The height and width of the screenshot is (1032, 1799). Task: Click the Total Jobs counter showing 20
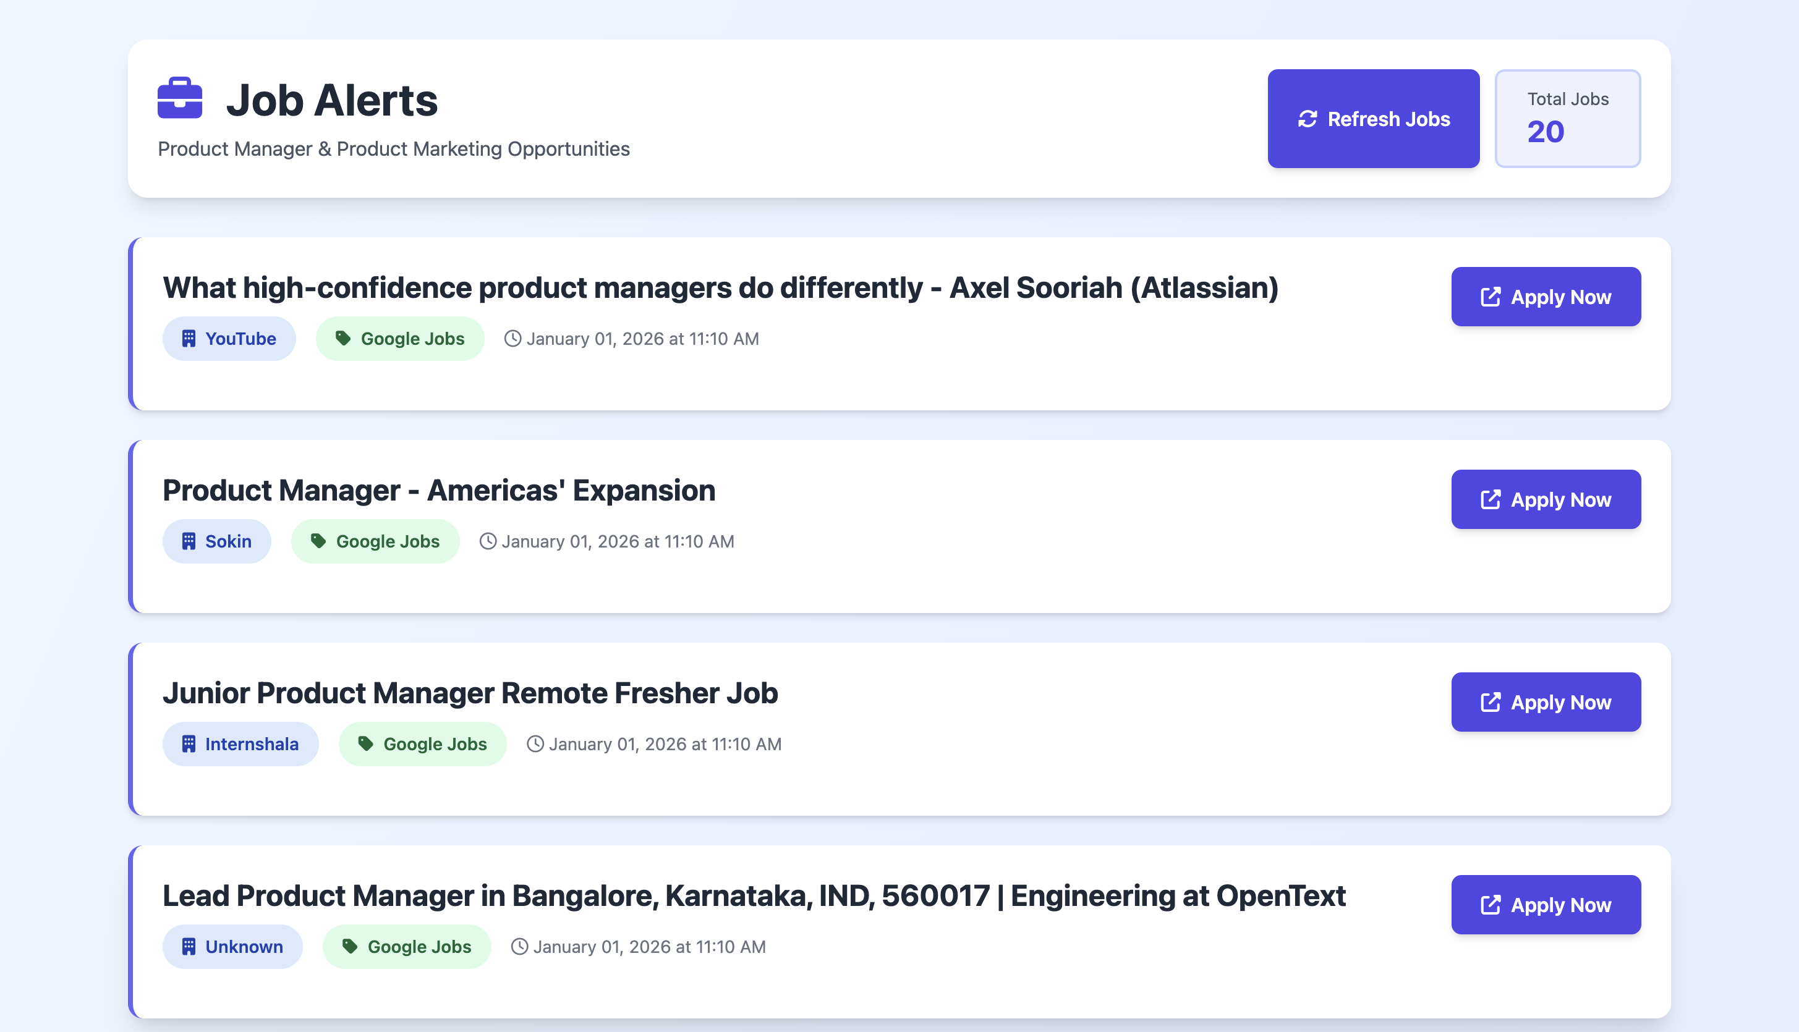(x=1567, y=119)
